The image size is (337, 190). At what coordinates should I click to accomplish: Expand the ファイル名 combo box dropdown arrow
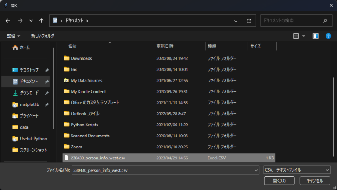(x=256, y=170)
